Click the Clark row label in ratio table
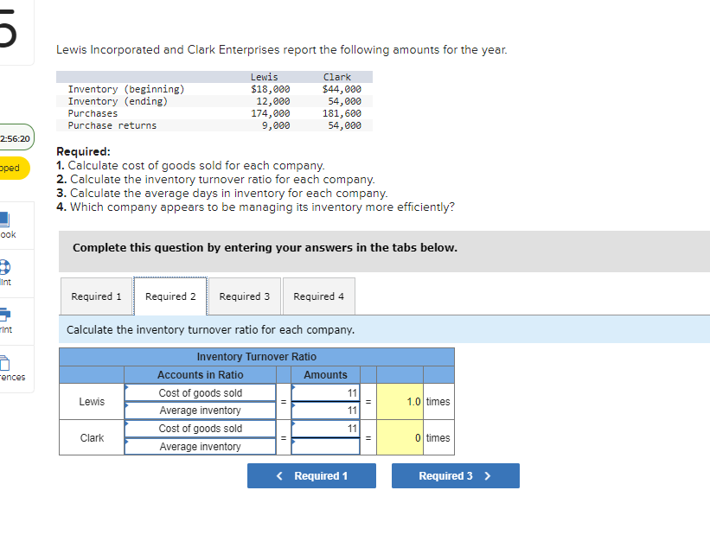 [92, 437]
